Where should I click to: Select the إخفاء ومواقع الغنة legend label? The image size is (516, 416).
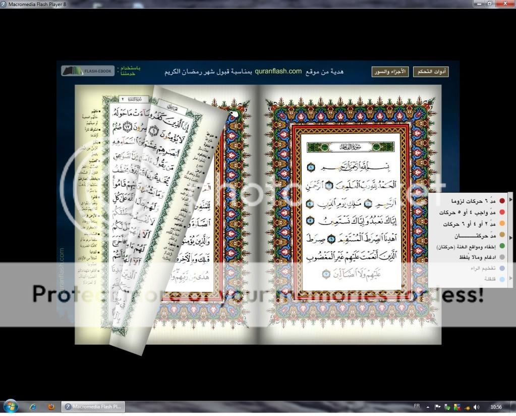tap(466, 247)
